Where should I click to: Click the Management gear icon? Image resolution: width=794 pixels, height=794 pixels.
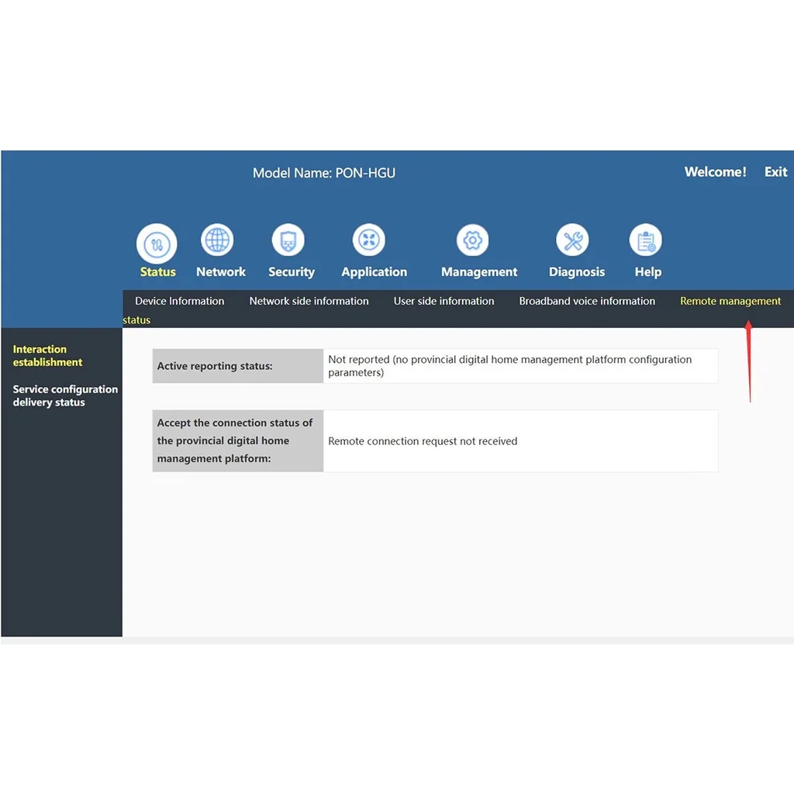pos(472,240)
